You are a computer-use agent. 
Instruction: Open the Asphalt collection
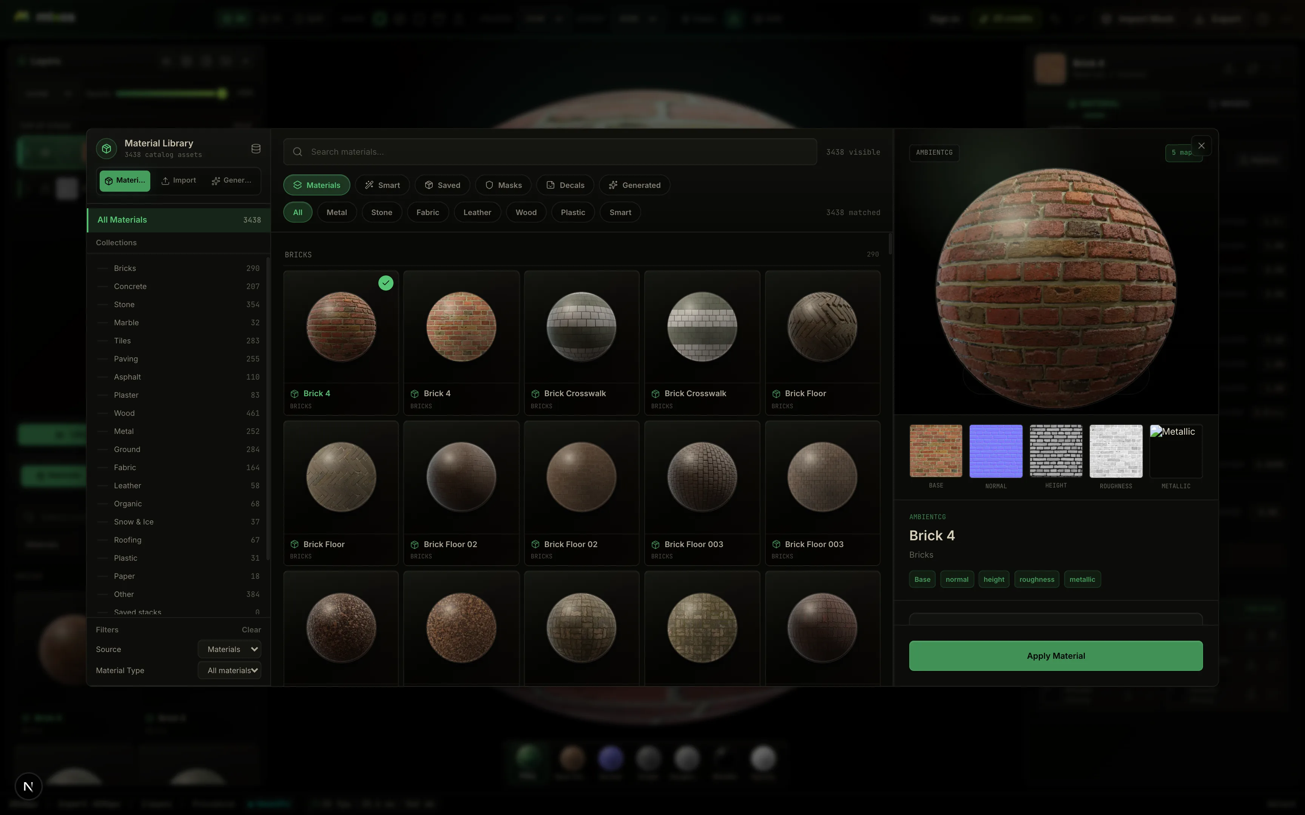pyautogui.click(x=179, y=377)
